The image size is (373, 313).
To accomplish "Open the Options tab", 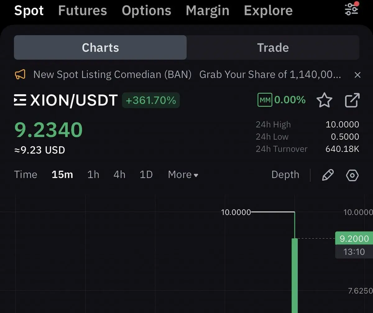I will coord(146,11).
